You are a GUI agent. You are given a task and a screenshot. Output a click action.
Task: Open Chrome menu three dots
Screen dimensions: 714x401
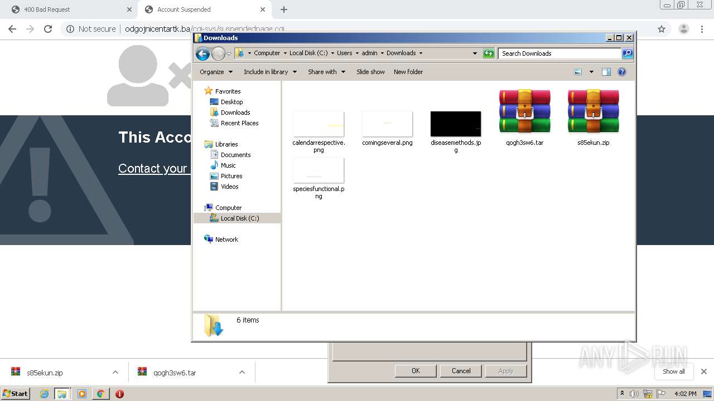click(x=702, y=29)
